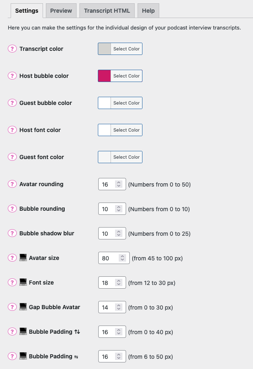Click the stepper arrows for Avatar size
This screenshot has height=369, width=253.
click(x=122, y=257)
